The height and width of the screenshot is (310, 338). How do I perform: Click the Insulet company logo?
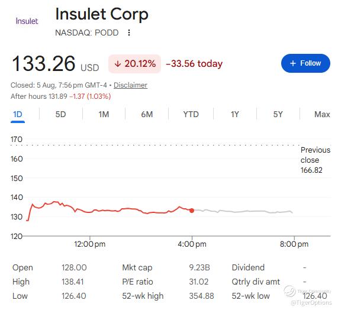pos(27,21)
